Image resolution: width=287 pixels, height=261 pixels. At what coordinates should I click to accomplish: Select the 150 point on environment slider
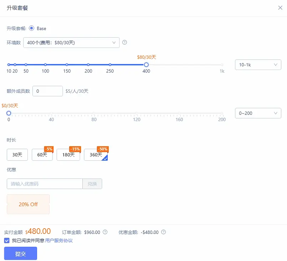[x=67, y=65]
